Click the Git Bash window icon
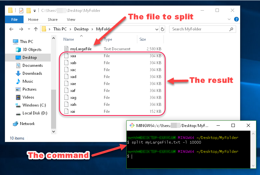 tap(132, 125)
